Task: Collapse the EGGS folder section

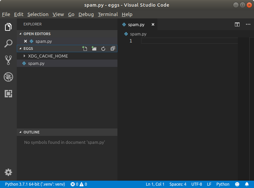Action: (x=20, y=49)
